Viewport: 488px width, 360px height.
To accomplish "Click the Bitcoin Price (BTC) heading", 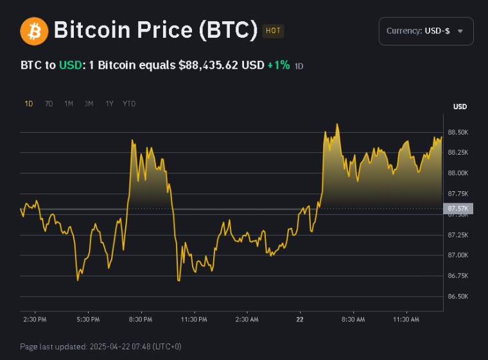I will click(155, 31).
